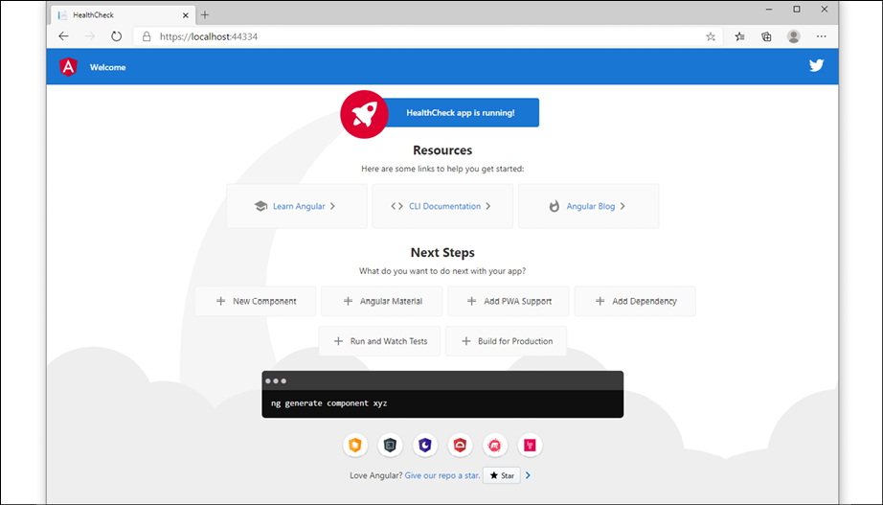The width and height of the screenshot is (883, 505).
Task: Go back with the browser back arrow
Action: [x=63, y=36]
